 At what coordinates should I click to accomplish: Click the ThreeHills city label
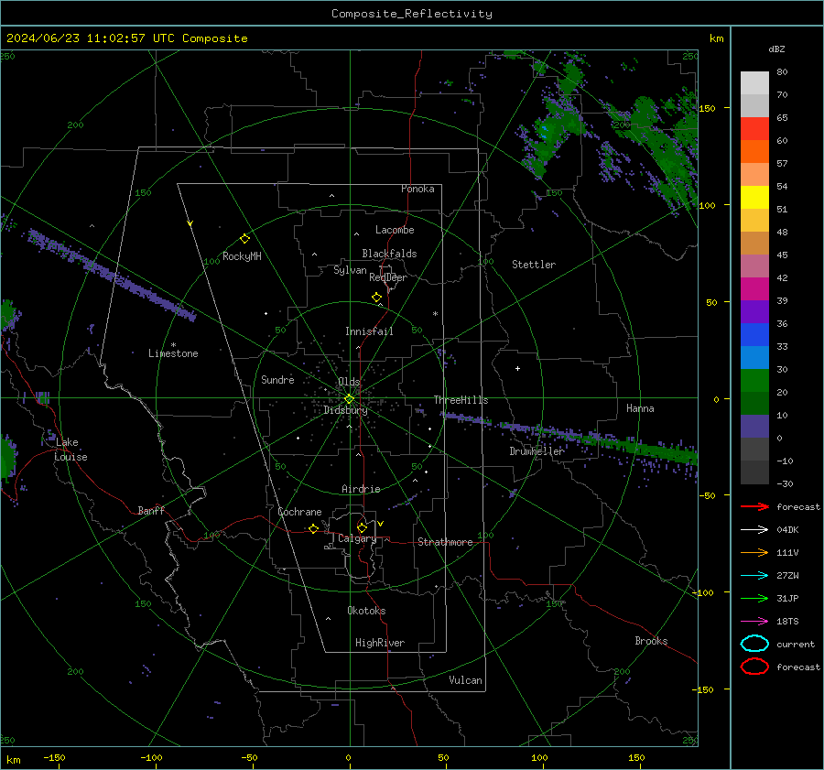[x=461, y=400]
